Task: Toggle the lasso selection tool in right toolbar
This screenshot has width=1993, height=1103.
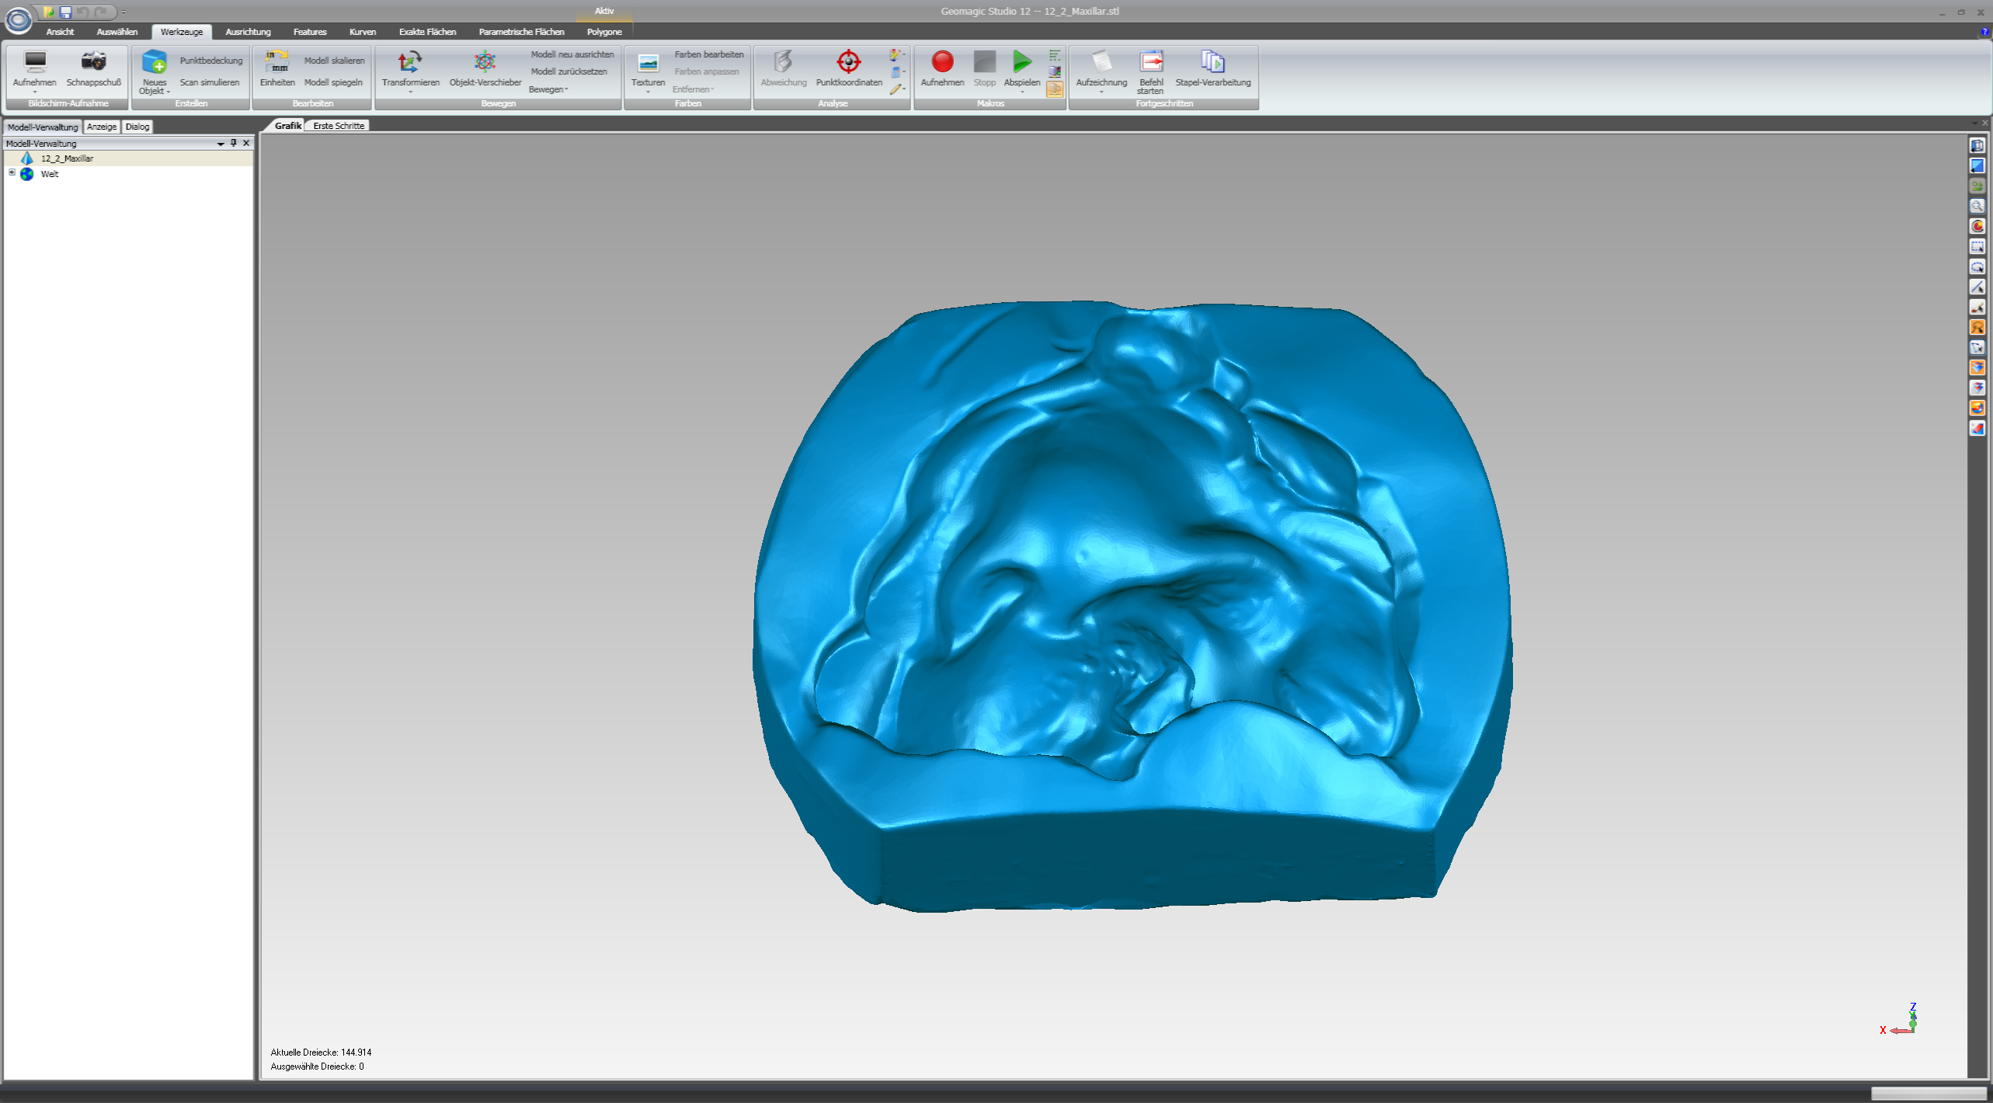Action: point(1977,327)
